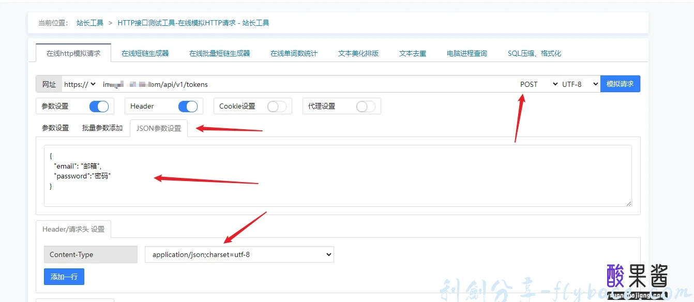Switch to the 参数设置 sub-tab
694x302 pixels.
pos(55,128)
